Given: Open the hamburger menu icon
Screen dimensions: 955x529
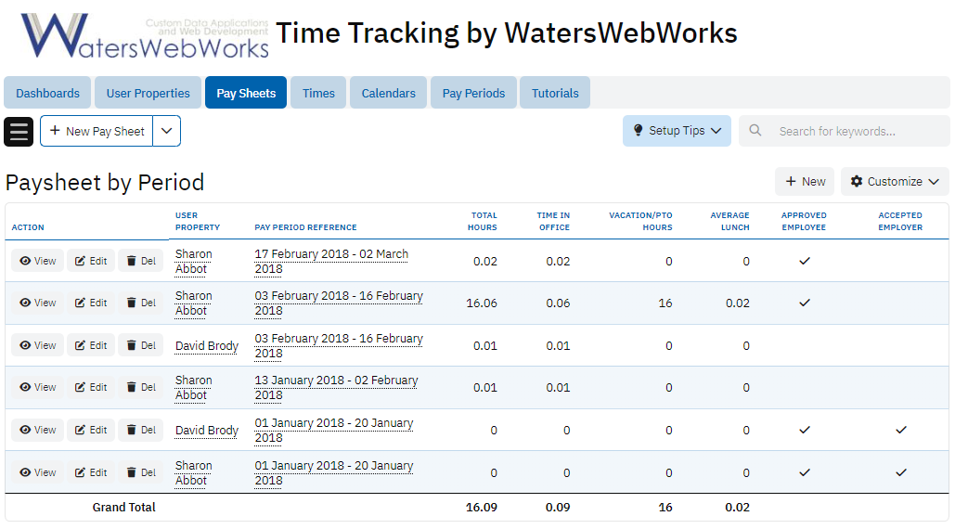Looking at the screenshot, I should [19, 131].
